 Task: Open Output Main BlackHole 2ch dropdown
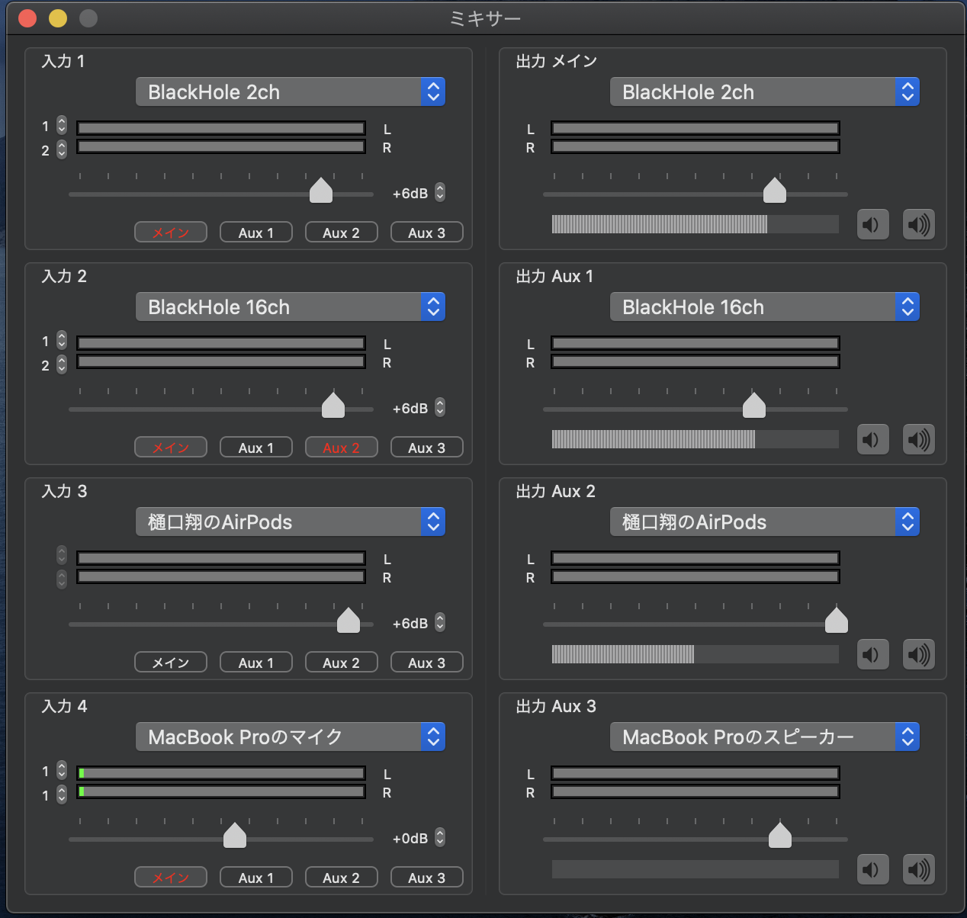[765, 92]
